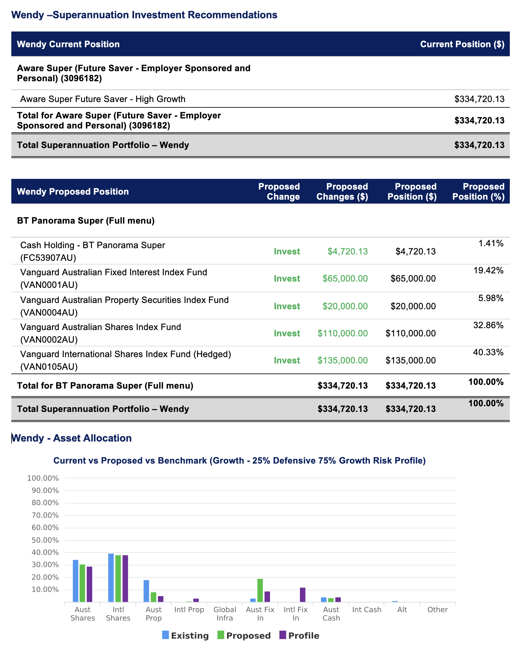Click the 'Intl Fix In' axis label

point(296,614)
